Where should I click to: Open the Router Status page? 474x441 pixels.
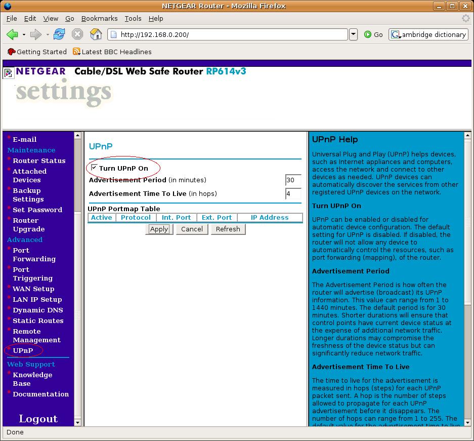pos(39,161)
